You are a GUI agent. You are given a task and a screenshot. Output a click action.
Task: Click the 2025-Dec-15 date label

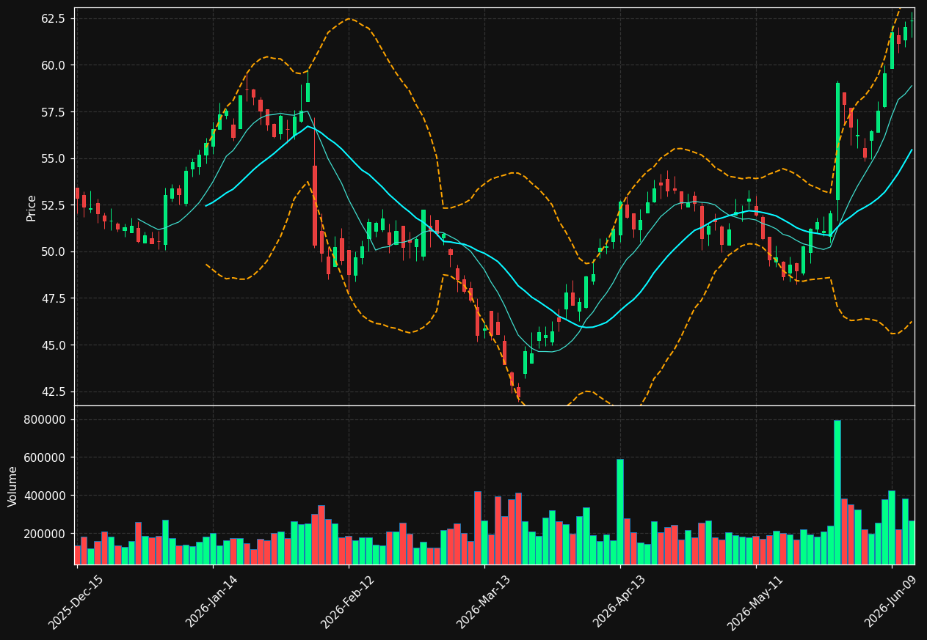tap(76, 603)
